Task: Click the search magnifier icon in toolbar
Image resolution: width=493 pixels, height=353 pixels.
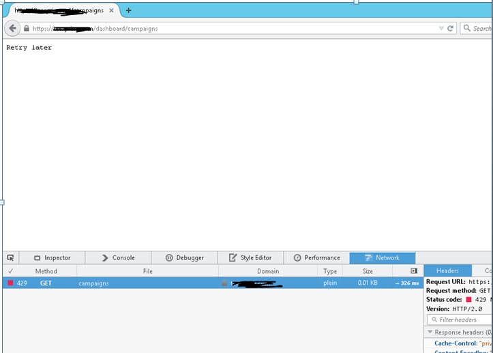Action: [x=467, y=28]
